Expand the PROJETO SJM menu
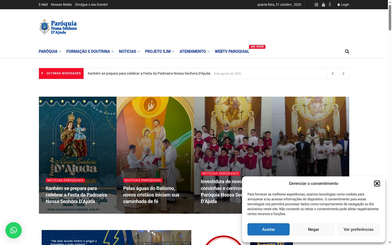This screenshot has width=392, height=245. click(160, 51)
